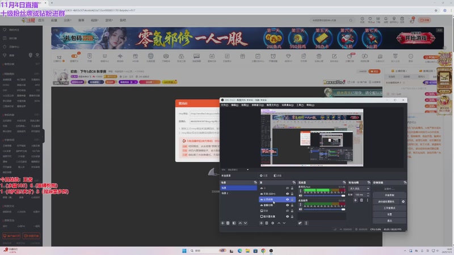Screen dimensions: 454x255
Task: Open Chrome from the taskbar
Action: (x=263, y=250)
